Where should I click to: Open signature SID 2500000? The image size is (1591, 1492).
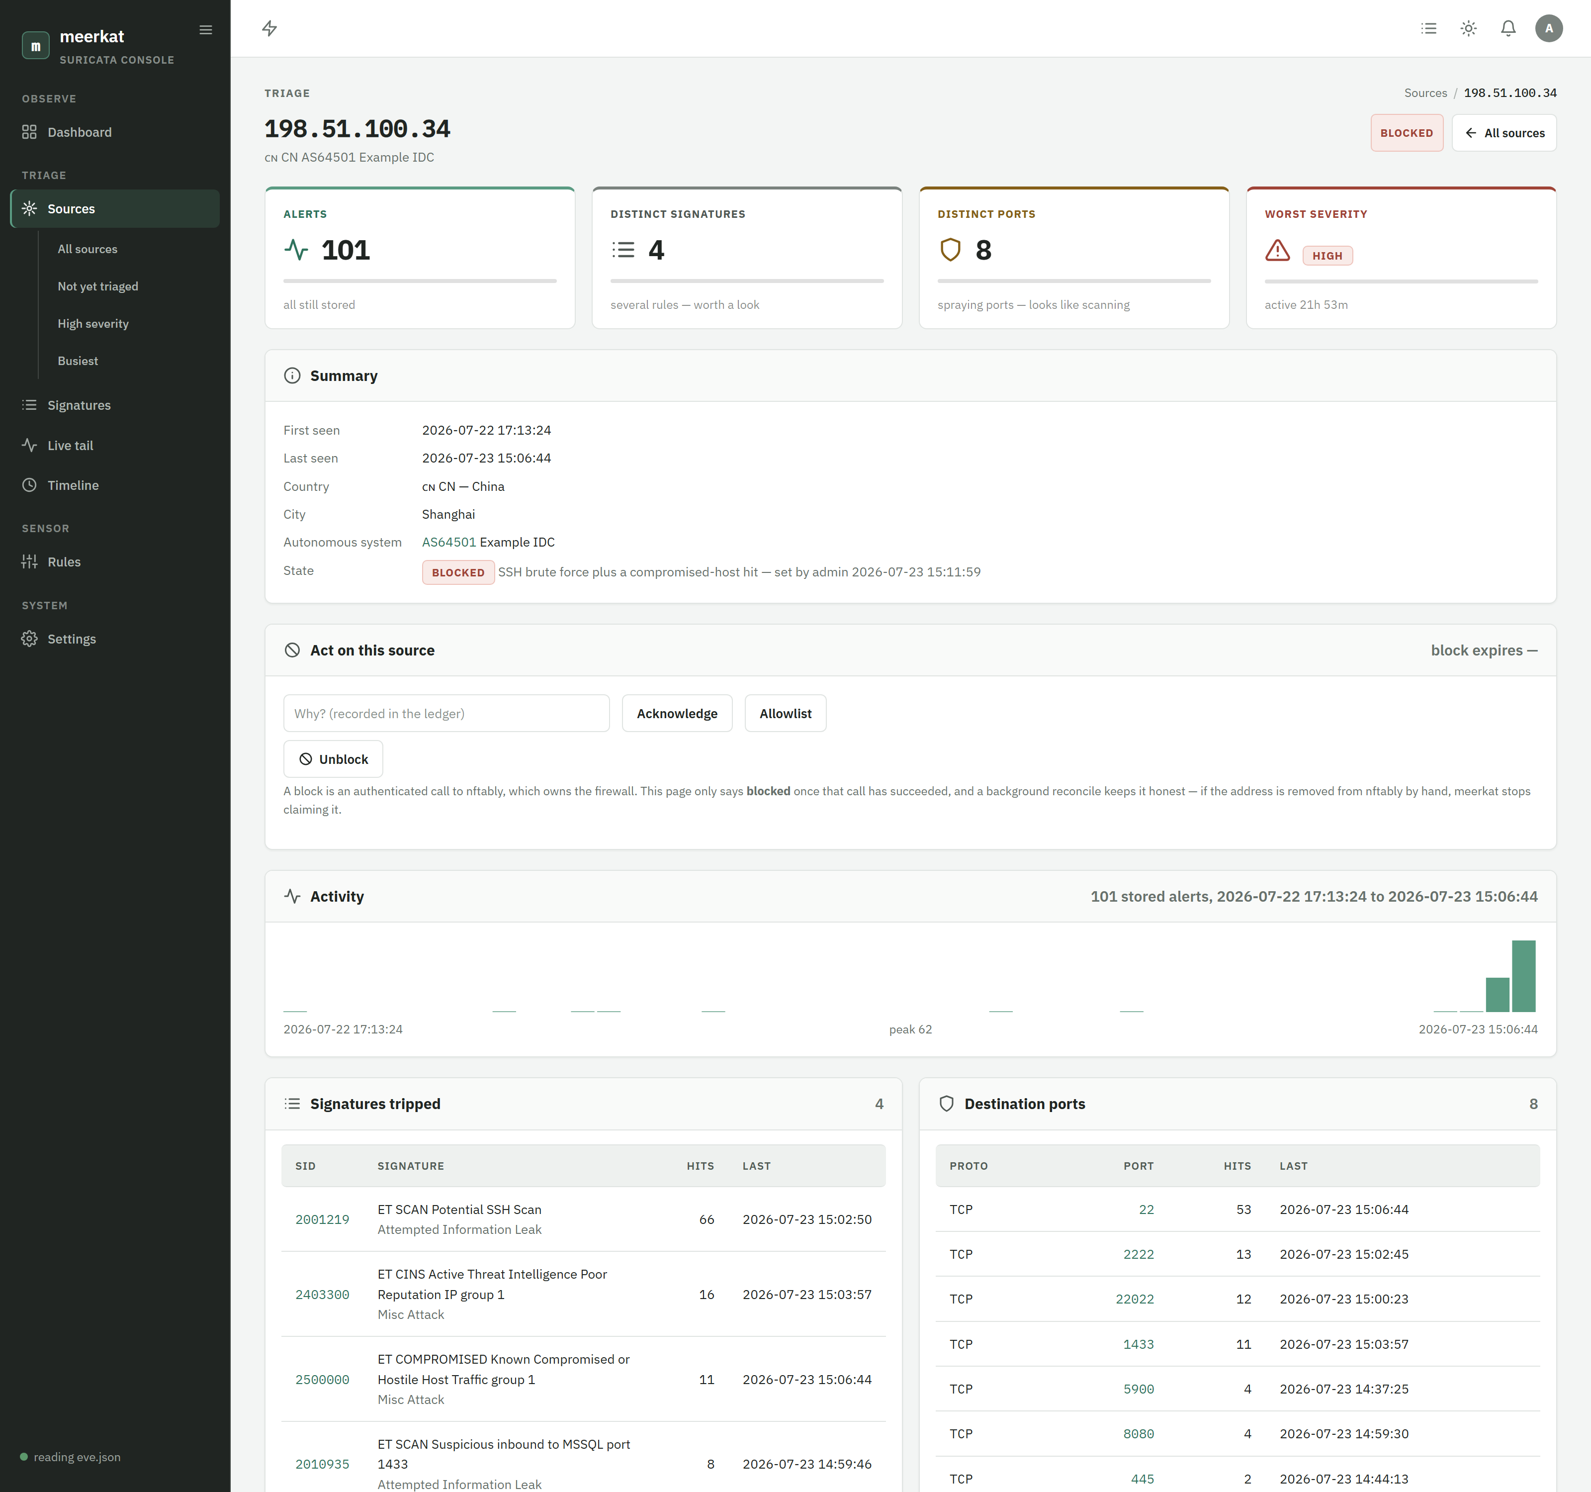click(x=323, y=1379)
